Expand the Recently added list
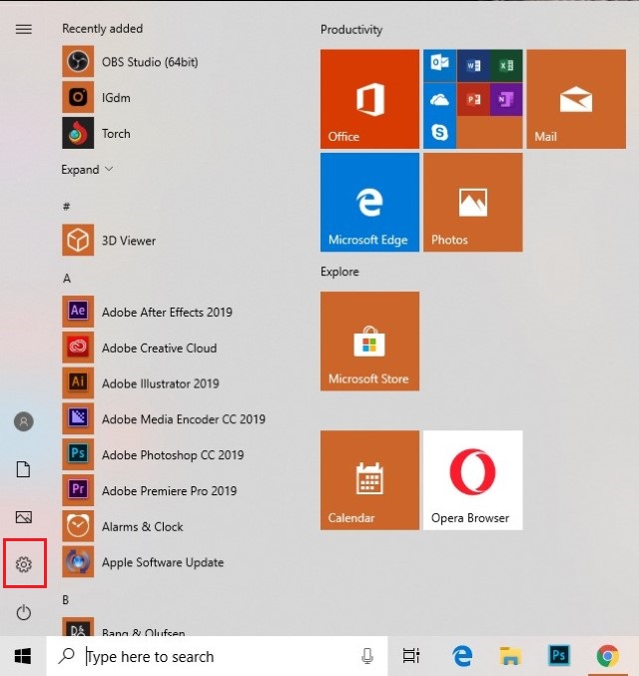 pos(87,170)
